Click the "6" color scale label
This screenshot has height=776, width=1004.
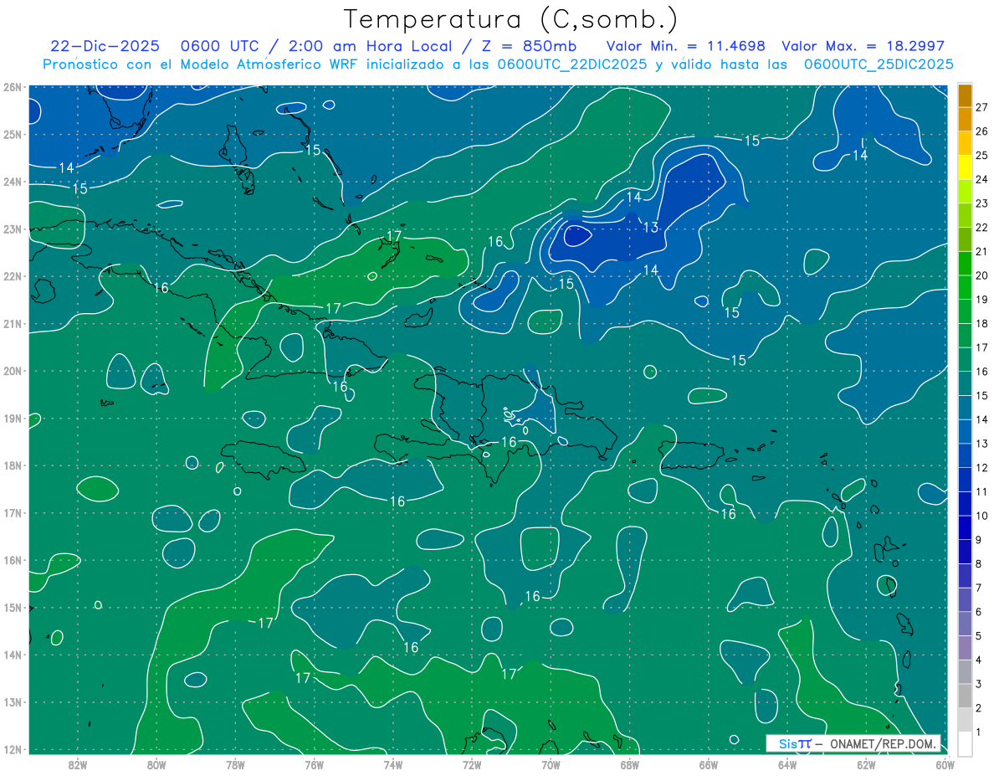(x=979, y=612)
